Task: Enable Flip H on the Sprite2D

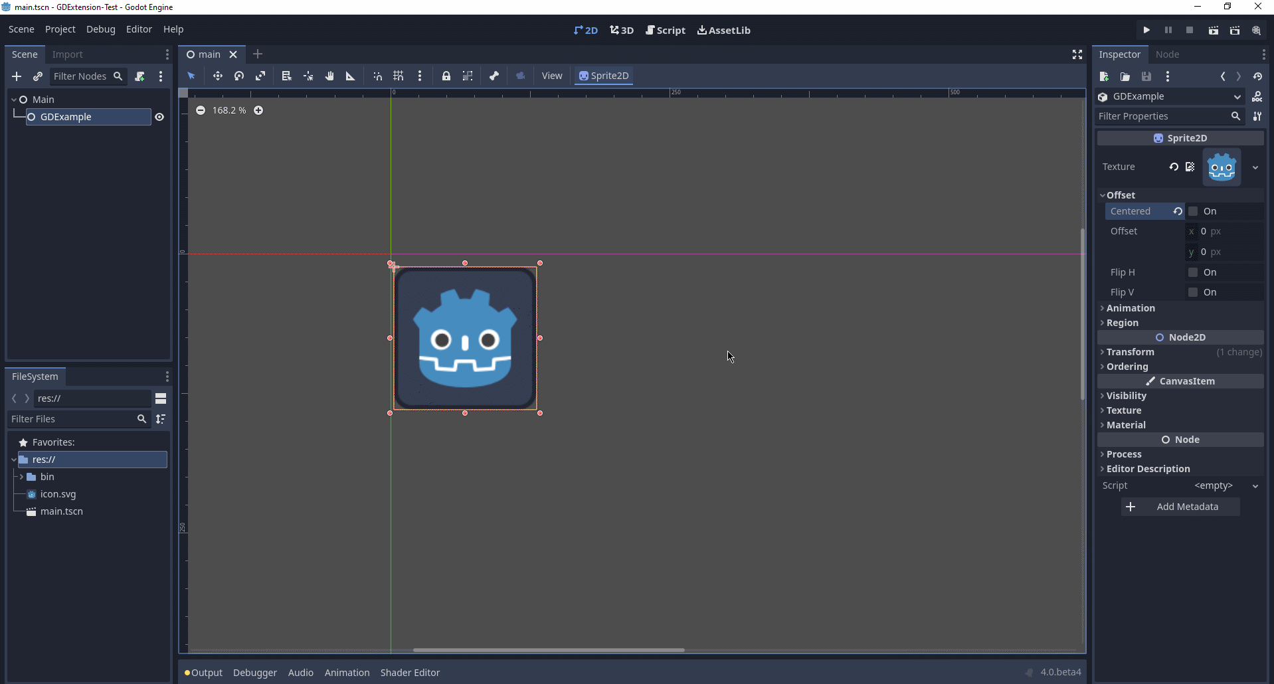Action: pyautogui.click(x=1194, y=272)
